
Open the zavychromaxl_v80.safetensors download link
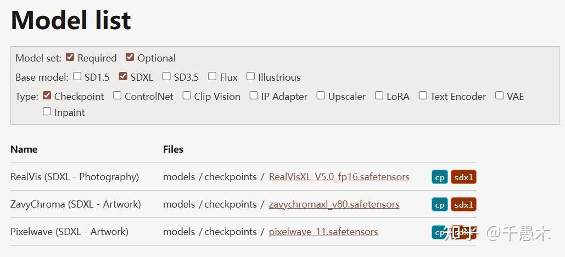coord(334,204)
